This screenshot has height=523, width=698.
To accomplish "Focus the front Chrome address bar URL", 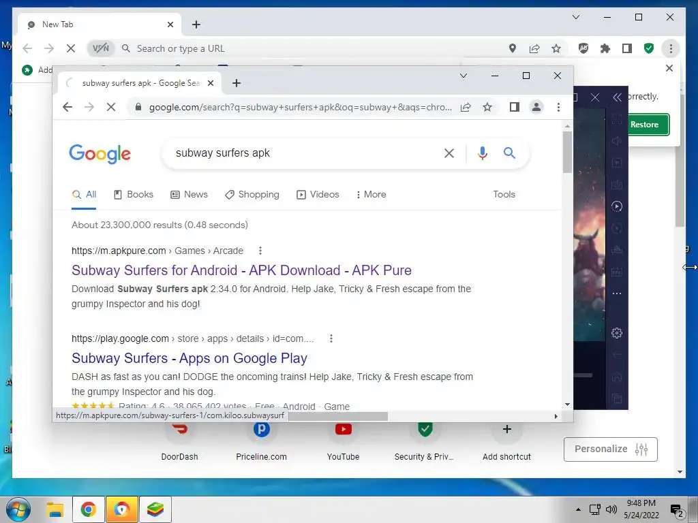I will coord(300,107).
